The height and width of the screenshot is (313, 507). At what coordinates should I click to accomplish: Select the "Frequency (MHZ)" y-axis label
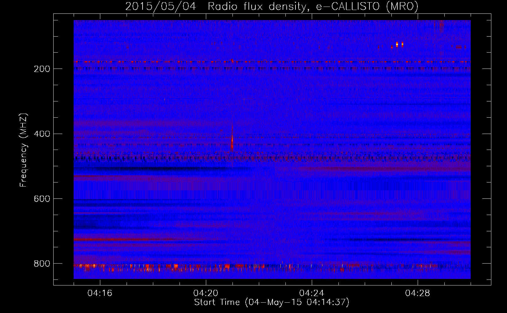click(x=24, y=150)
